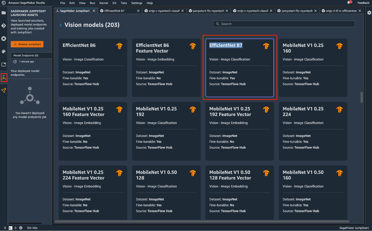The width and height of the screenshot is (372, 231).
Task: Click the 'Git: idle' status bar entry
Action: click(x=32, y=228)
